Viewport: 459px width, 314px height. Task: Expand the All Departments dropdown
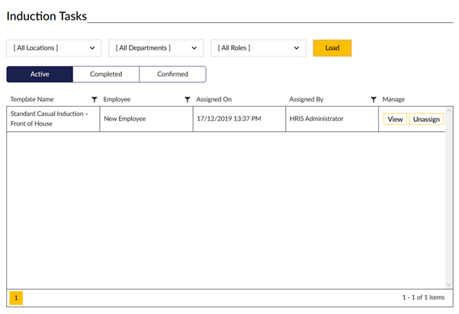(x=156, y=48)
